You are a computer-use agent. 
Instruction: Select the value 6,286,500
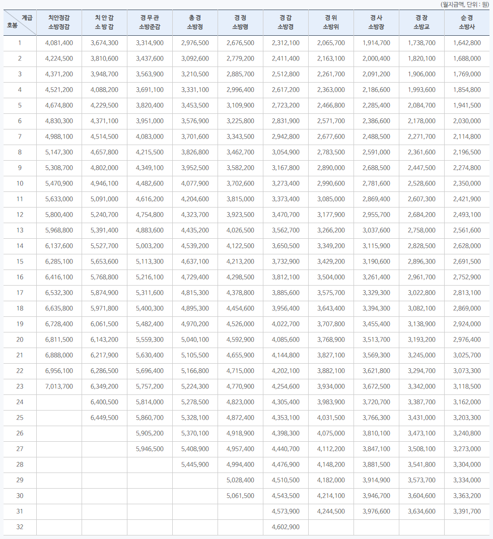click(x=104, y=371)
